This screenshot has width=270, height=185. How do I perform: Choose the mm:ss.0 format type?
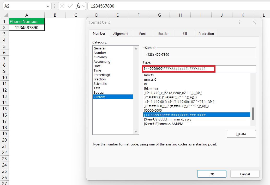[197, 80]
